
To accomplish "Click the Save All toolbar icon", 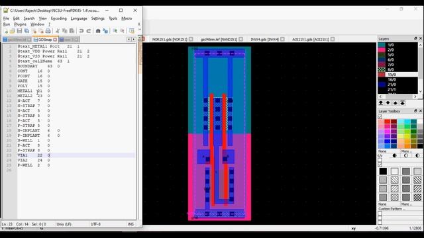I will pos(26,31).
